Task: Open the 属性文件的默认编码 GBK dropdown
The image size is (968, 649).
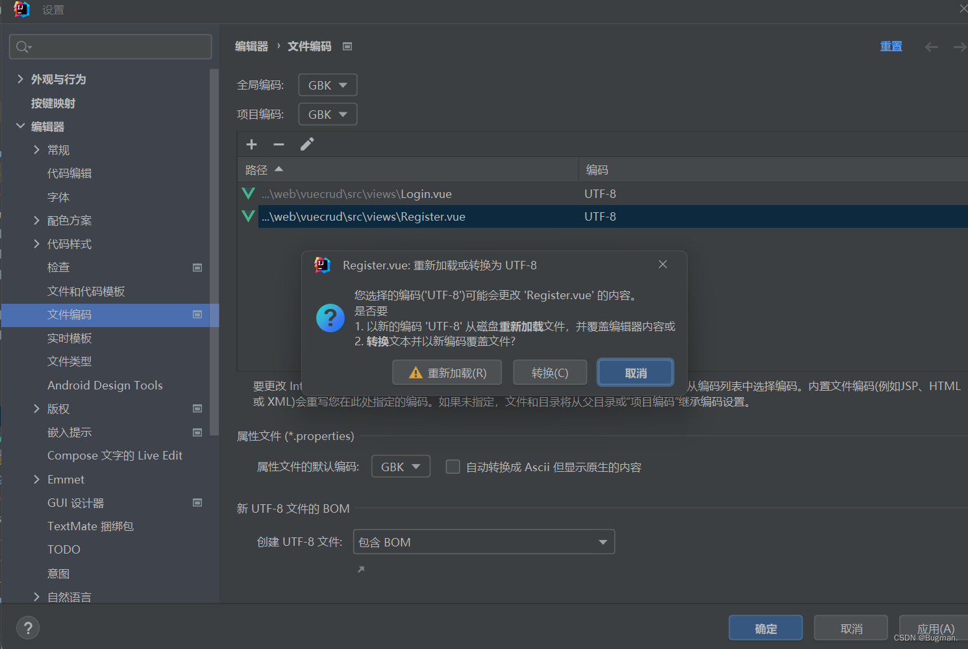Action: click(401, 467)
